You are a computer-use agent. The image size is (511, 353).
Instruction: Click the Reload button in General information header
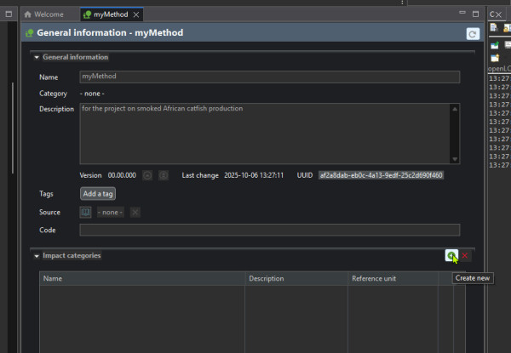pyautogui.click(x=473, y=33)
